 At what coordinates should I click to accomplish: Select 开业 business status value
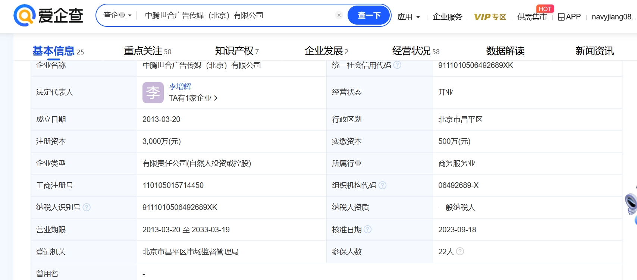pyautogui.click(x=445, y=92)
